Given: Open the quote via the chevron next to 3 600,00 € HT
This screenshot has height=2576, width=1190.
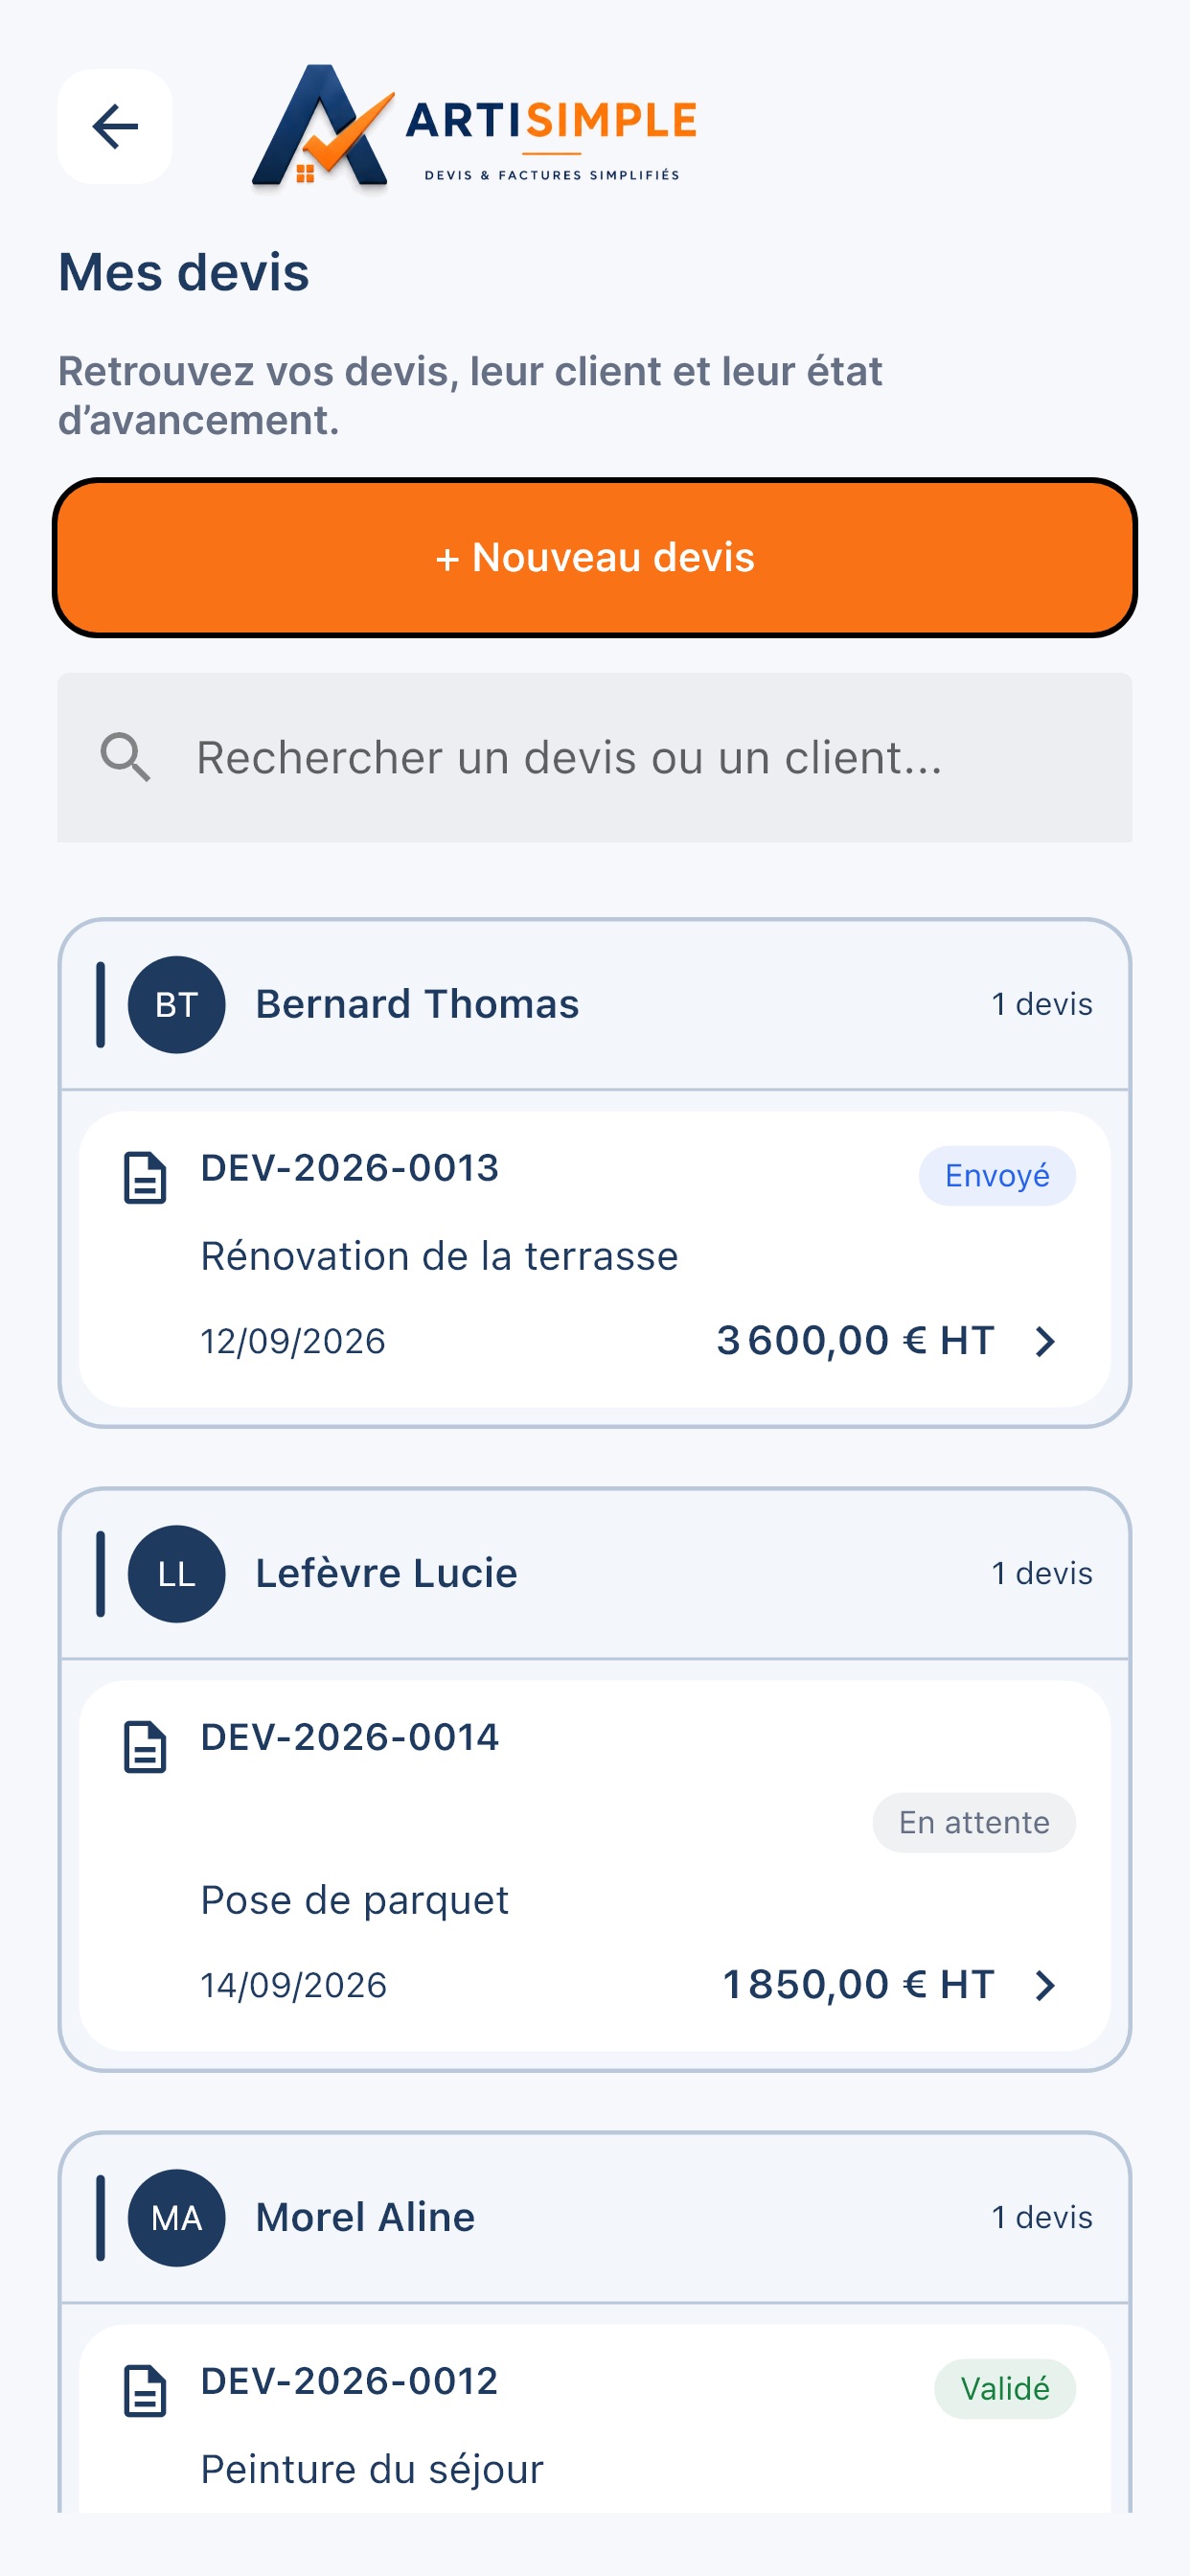Looking at the screenshot, I should [1045, 1342].
